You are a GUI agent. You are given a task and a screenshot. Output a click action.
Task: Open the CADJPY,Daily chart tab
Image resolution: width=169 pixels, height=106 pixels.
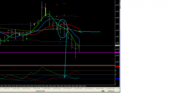[x=47, y=88]
